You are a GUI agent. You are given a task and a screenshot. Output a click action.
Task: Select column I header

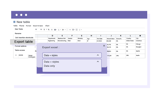(x=101, y=36)
